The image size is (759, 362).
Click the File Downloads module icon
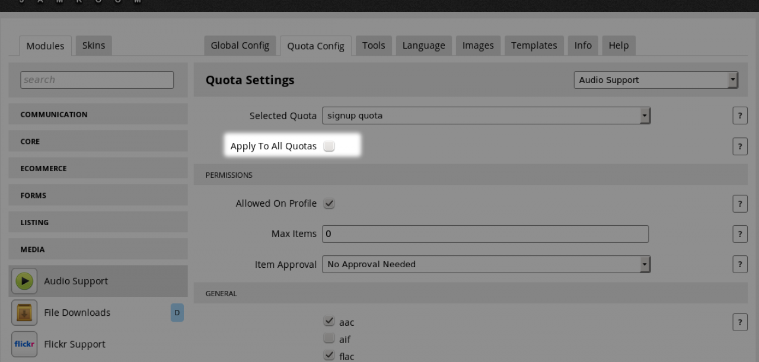tap(24, 312)
